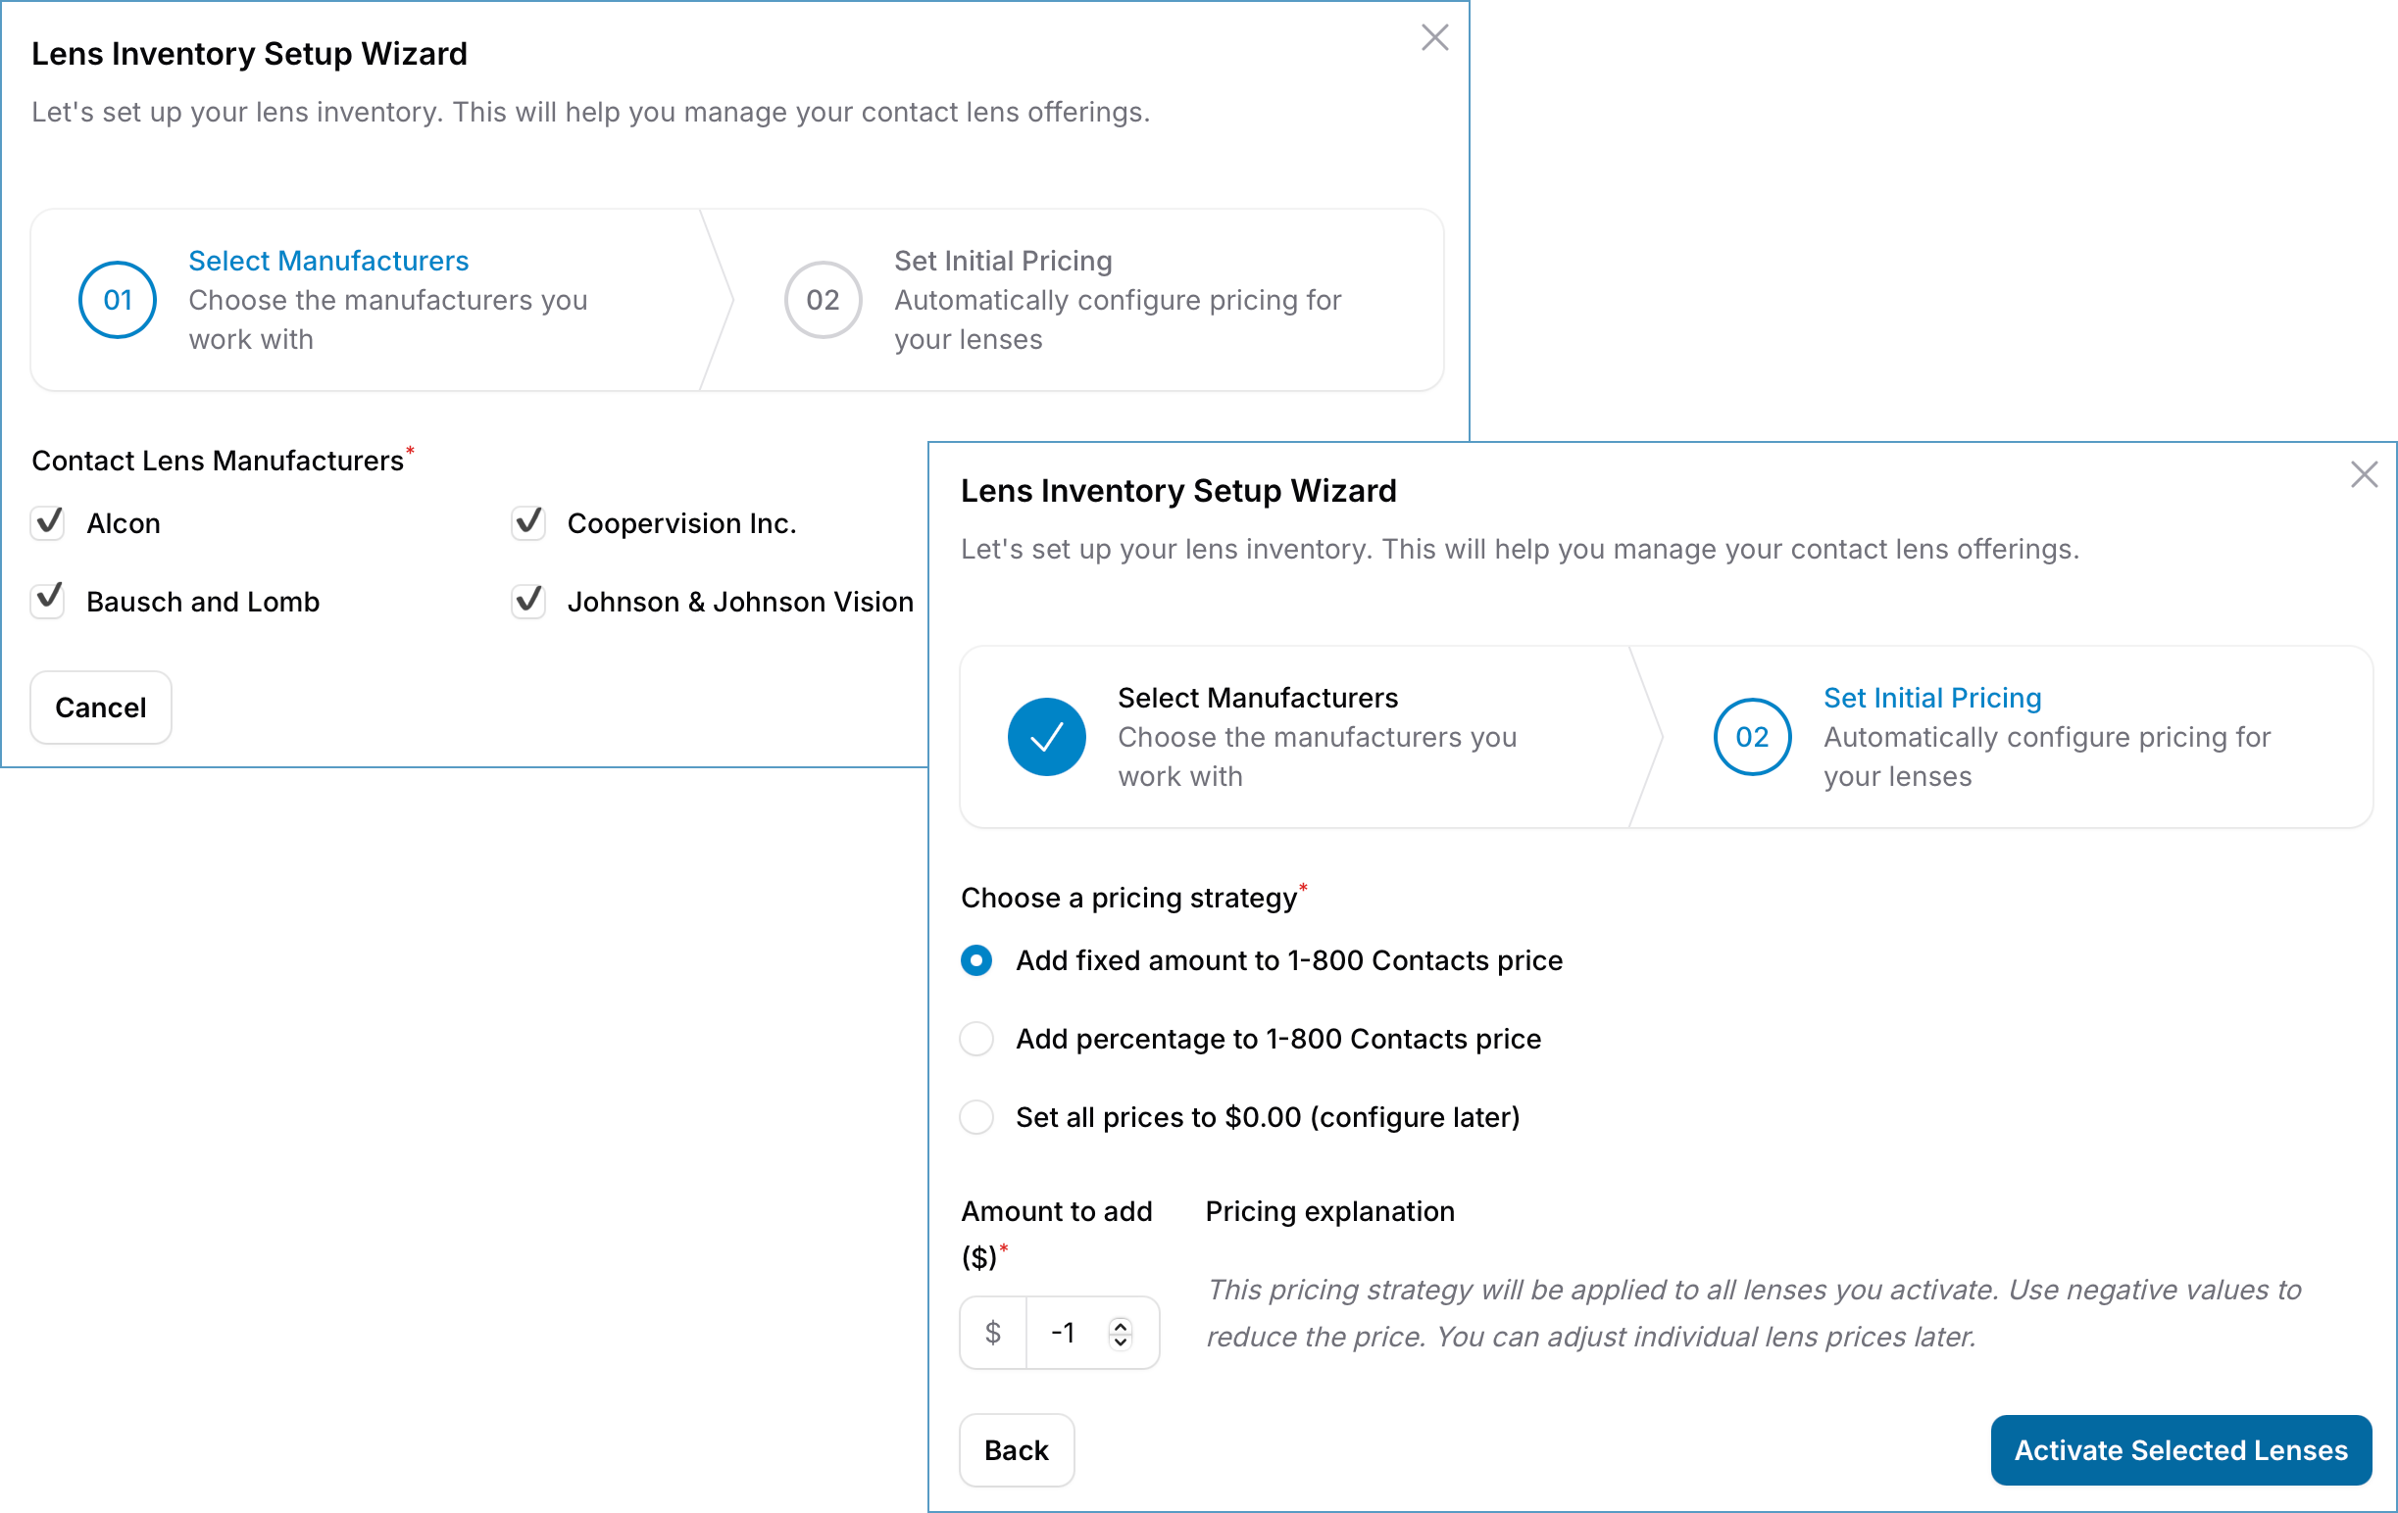Click Activate Selected Lenses button
The height and width of the screenshot is (1513, 2398).
[2180, 1450]
